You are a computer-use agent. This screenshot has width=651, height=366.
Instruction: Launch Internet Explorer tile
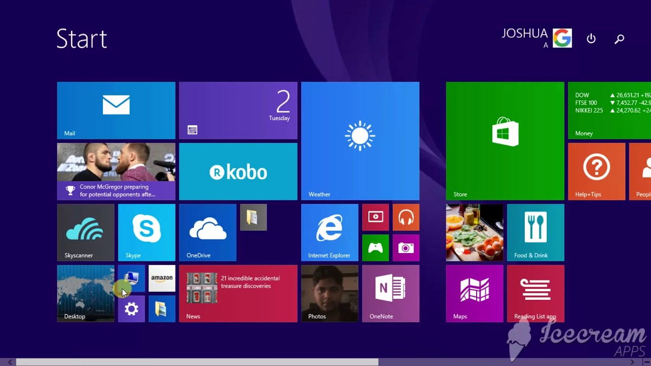click(330, 232)
